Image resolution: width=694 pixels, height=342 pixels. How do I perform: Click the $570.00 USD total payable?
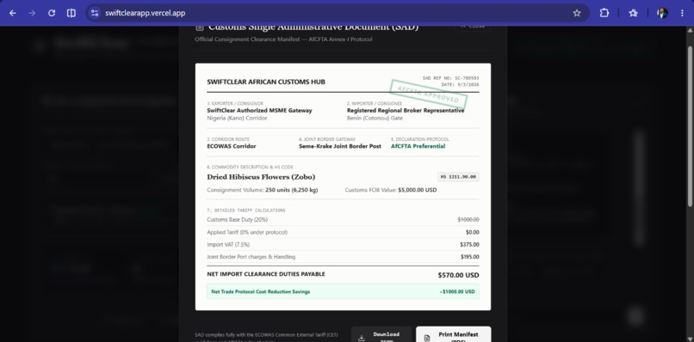coord(458,275)
